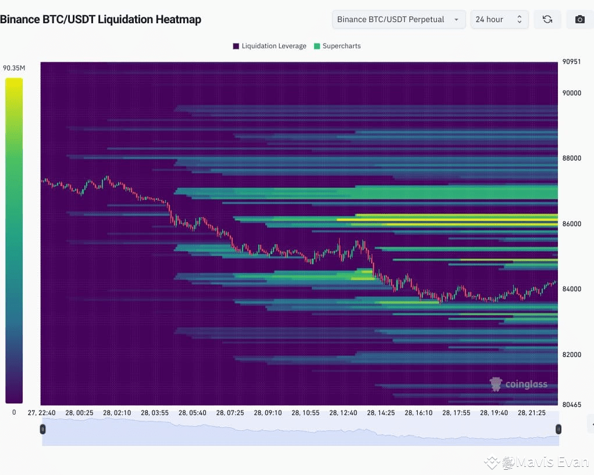Screen dimensions: 594x475
Task: Open the Binance BTC/USDT Perpetual dropdown
Action: [x=398, y=19]
